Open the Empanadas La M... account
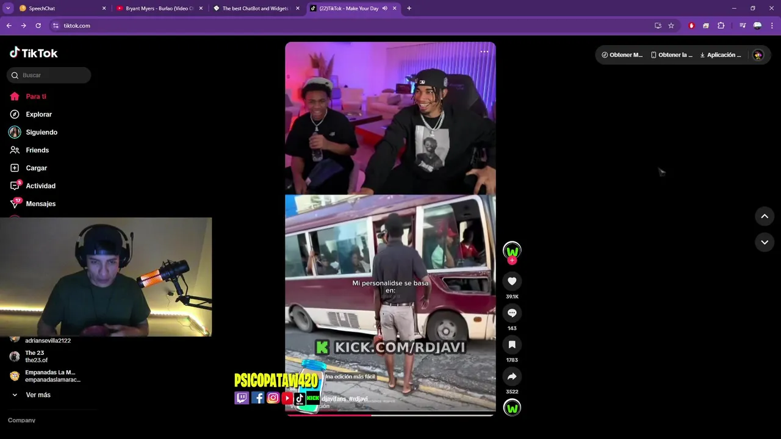781x439 pixels. pyautogui.click(x=45, y=376)
